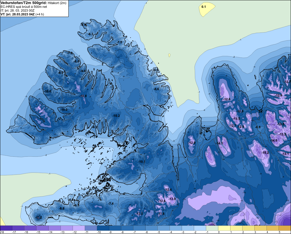This screenshot has width=291, height=234.
Task: Click the -15.2 temperature label
Action: point(265,153)
